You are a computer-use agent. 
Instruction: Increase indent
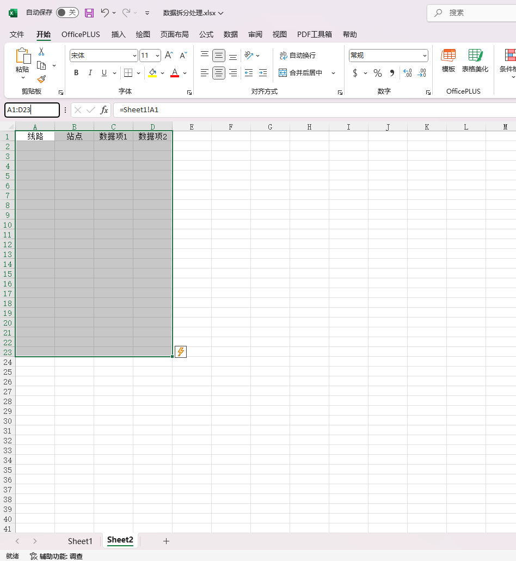(263, 73)
